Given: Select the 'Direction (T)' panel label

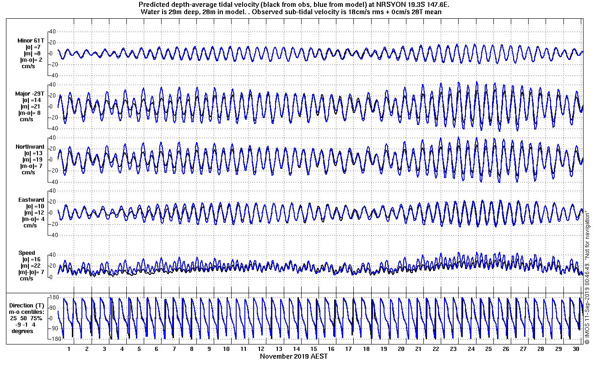Looking at the screenshot, I should 27,305.
